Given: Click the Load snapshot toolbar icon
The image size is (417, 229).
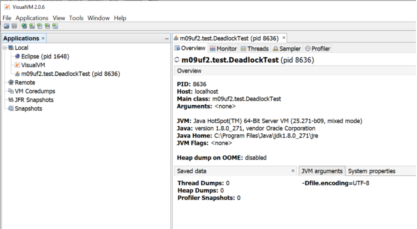Looking at the screenshot, I should click(x=7, y=26).
